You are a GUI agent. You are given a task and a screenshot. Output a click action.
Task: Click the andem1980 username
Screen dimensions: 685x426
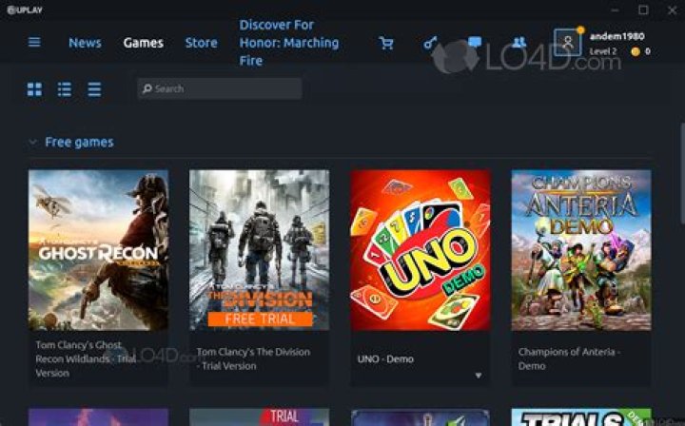point(617,36)
